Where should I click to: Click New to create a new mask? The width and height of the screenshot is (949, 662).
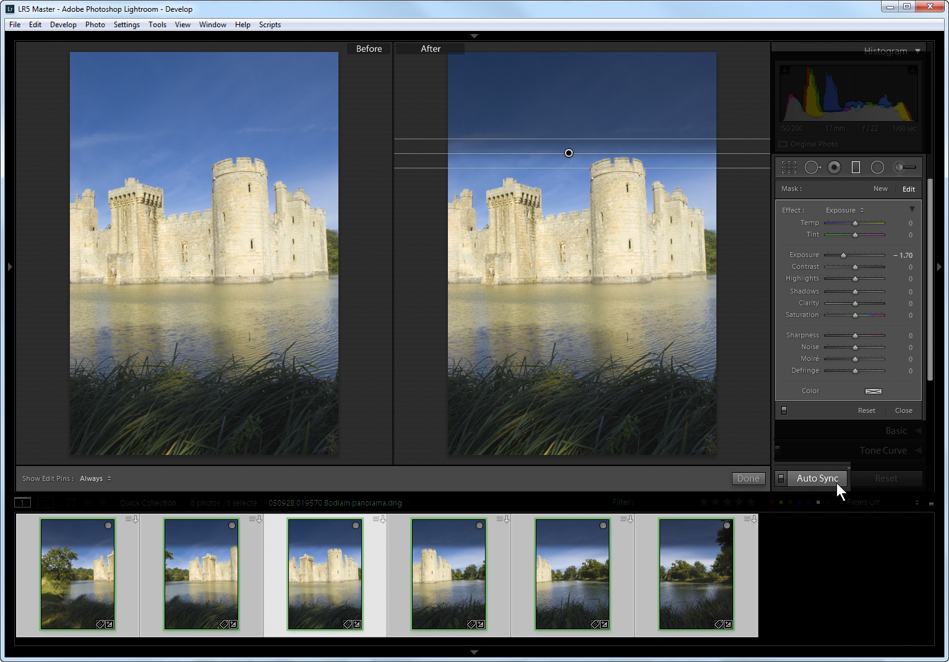click(x=880, y=189)
